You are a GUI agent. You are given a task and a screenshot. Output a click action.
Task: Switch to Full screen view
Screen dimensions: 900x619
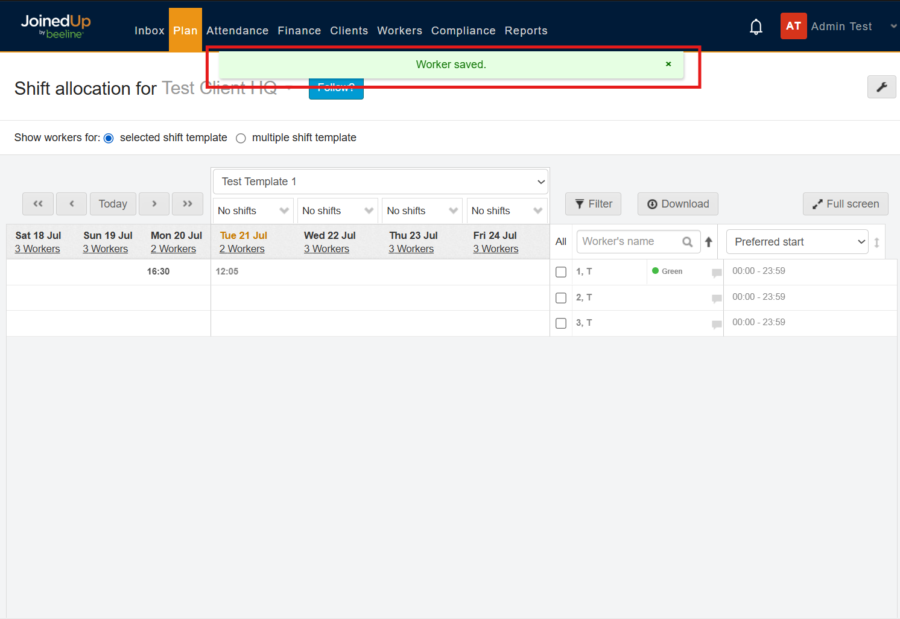coord(846,204)
